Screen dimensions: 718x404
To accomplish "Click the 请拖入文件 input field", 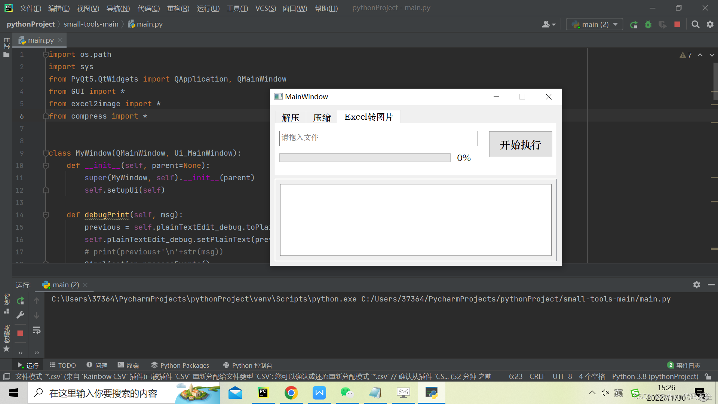I will (378, 138).
